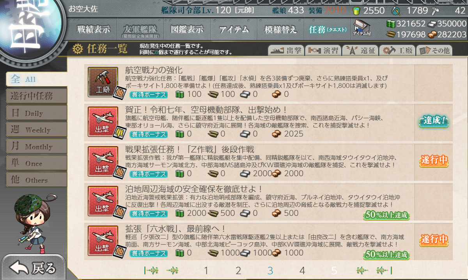
Task: Filter quests by 出撃 category tab
Action: (286, 51)
